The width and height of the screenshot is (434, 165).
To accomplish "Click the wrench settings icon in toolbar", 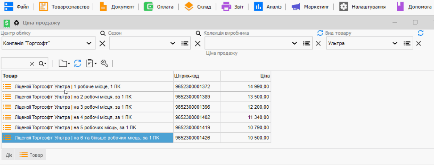I will click(x=104, y=63).
